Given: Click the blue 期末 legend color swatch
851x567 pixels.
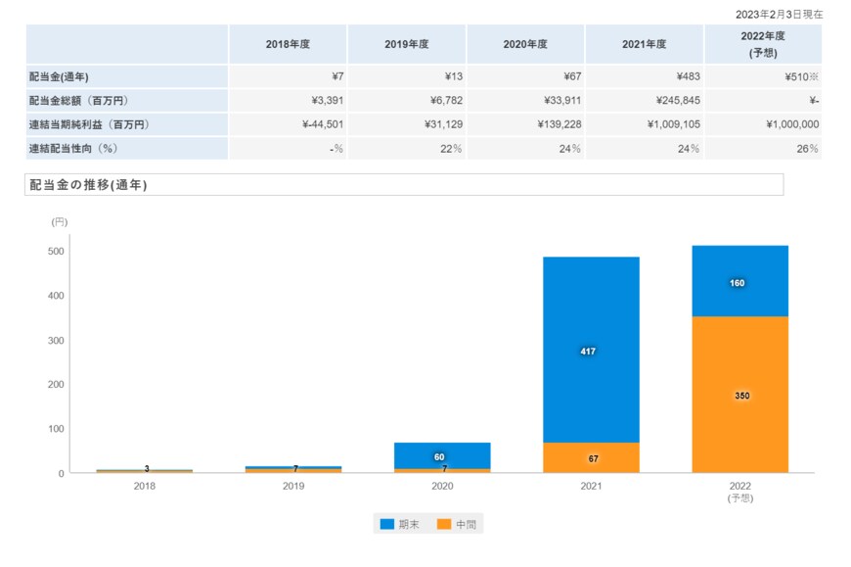Looking at the screenshot, I should 387,525.
